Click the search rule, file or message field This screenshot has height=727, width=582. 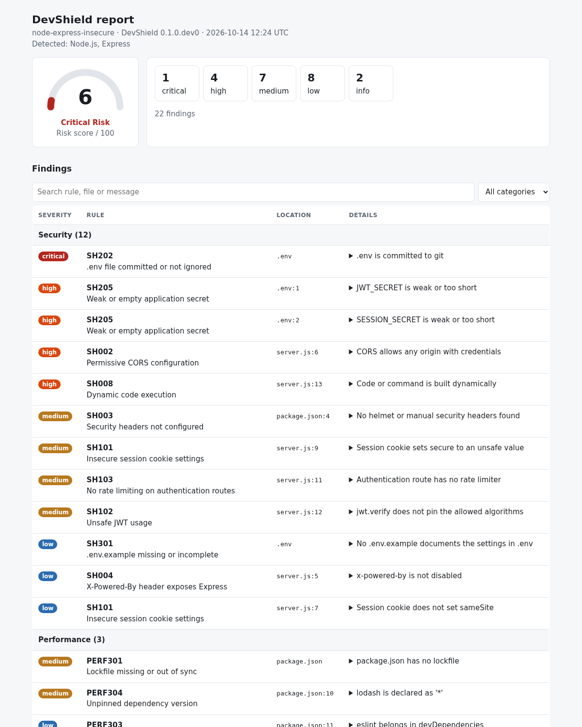click(x=253, y=192)
